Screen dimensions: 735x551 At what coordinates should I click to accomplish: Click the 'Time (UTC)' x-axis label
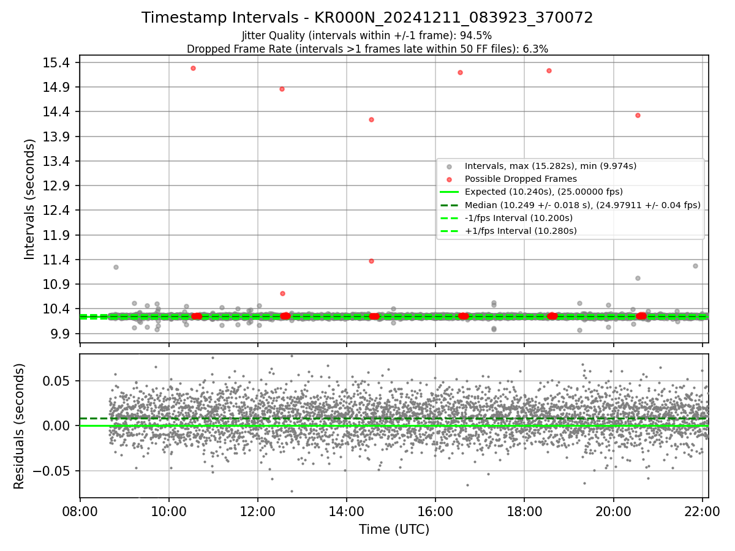[394, 529]
